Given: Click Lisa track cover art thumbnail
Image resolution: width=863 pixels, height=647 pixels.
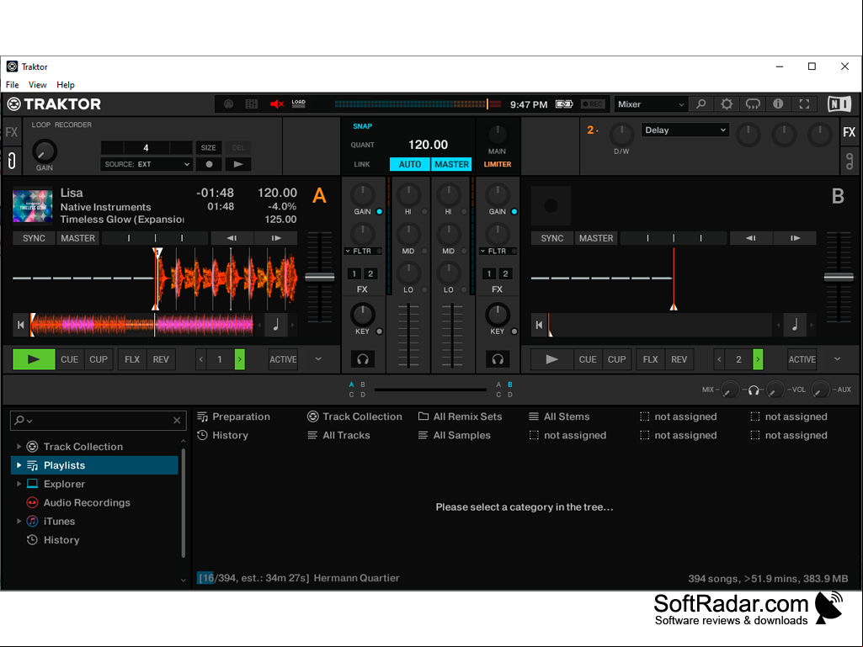Looking at the screenshot, I should 33,205.
